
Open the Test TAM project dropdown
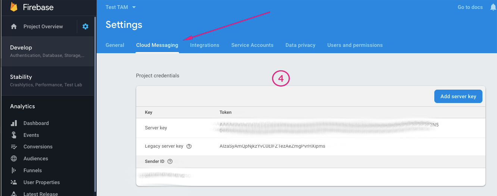click(x=121, y=7)
